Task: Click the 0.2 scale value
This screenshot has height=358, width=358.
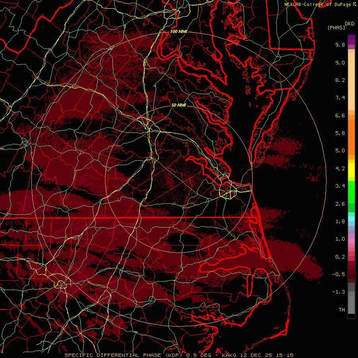Action: click(340, 257)
